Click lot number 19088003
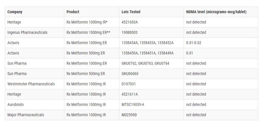 point(130,32)
